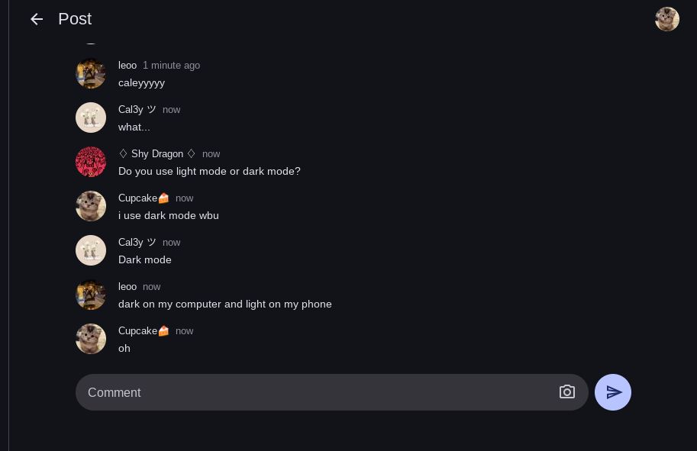697x451 pixels.
Task: Click the "Post" page title
Action: tap(75, 19)
